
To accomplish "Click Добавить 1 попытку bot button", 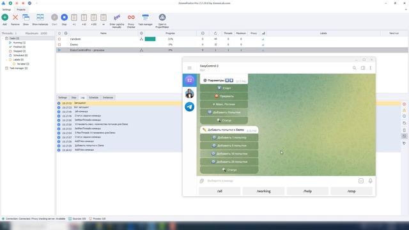I will pyautogui.click(x=229, y=137).
